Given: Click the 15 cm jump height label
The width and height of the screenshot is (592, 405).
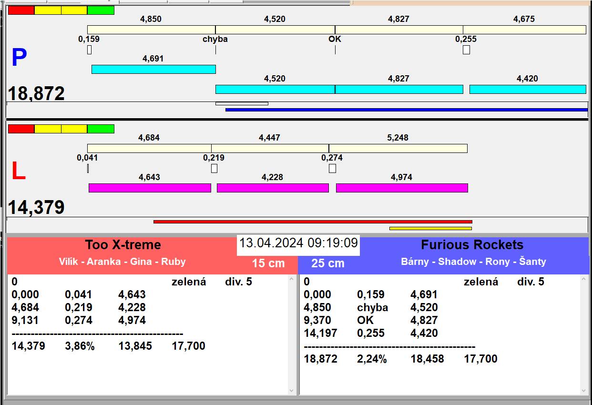Looking at the screenshot, I should [268, 263].
